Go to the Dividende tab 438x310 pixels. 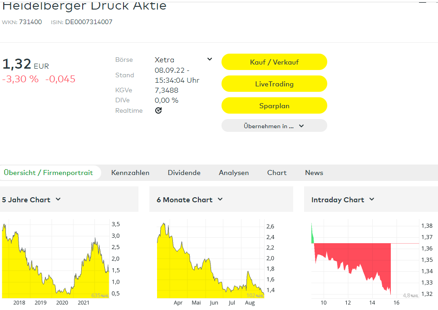[184, 173]
